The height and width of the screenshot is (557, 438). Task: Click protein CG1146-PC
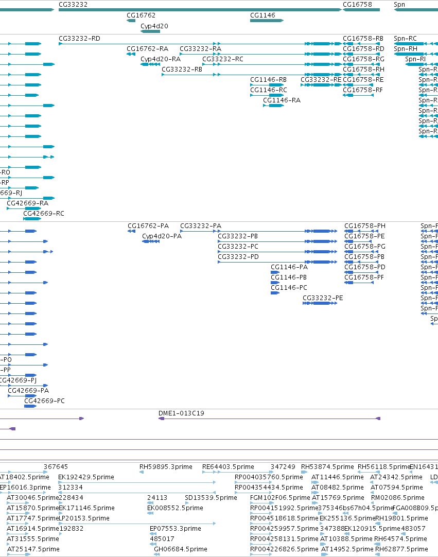click(275, 293)
